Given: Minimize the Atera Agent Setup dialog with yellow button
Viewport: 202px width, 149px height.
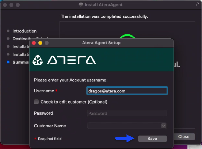Looking at the screenshot, I should coord(40,43).
